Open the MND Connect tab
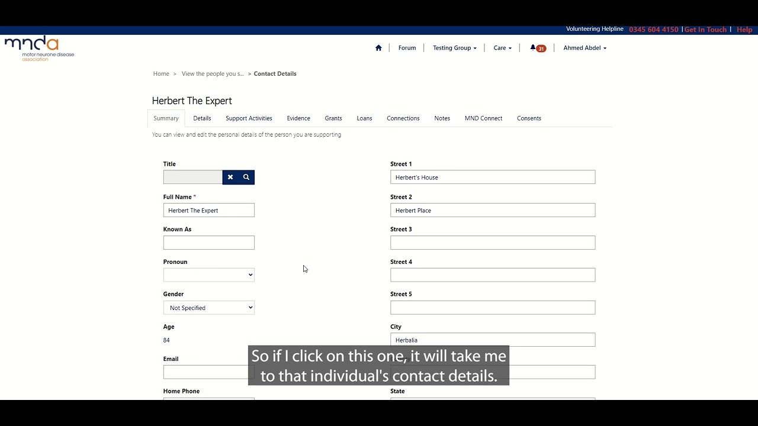The width and height of the screenshot is (758, 426). (x=483, y=118)
